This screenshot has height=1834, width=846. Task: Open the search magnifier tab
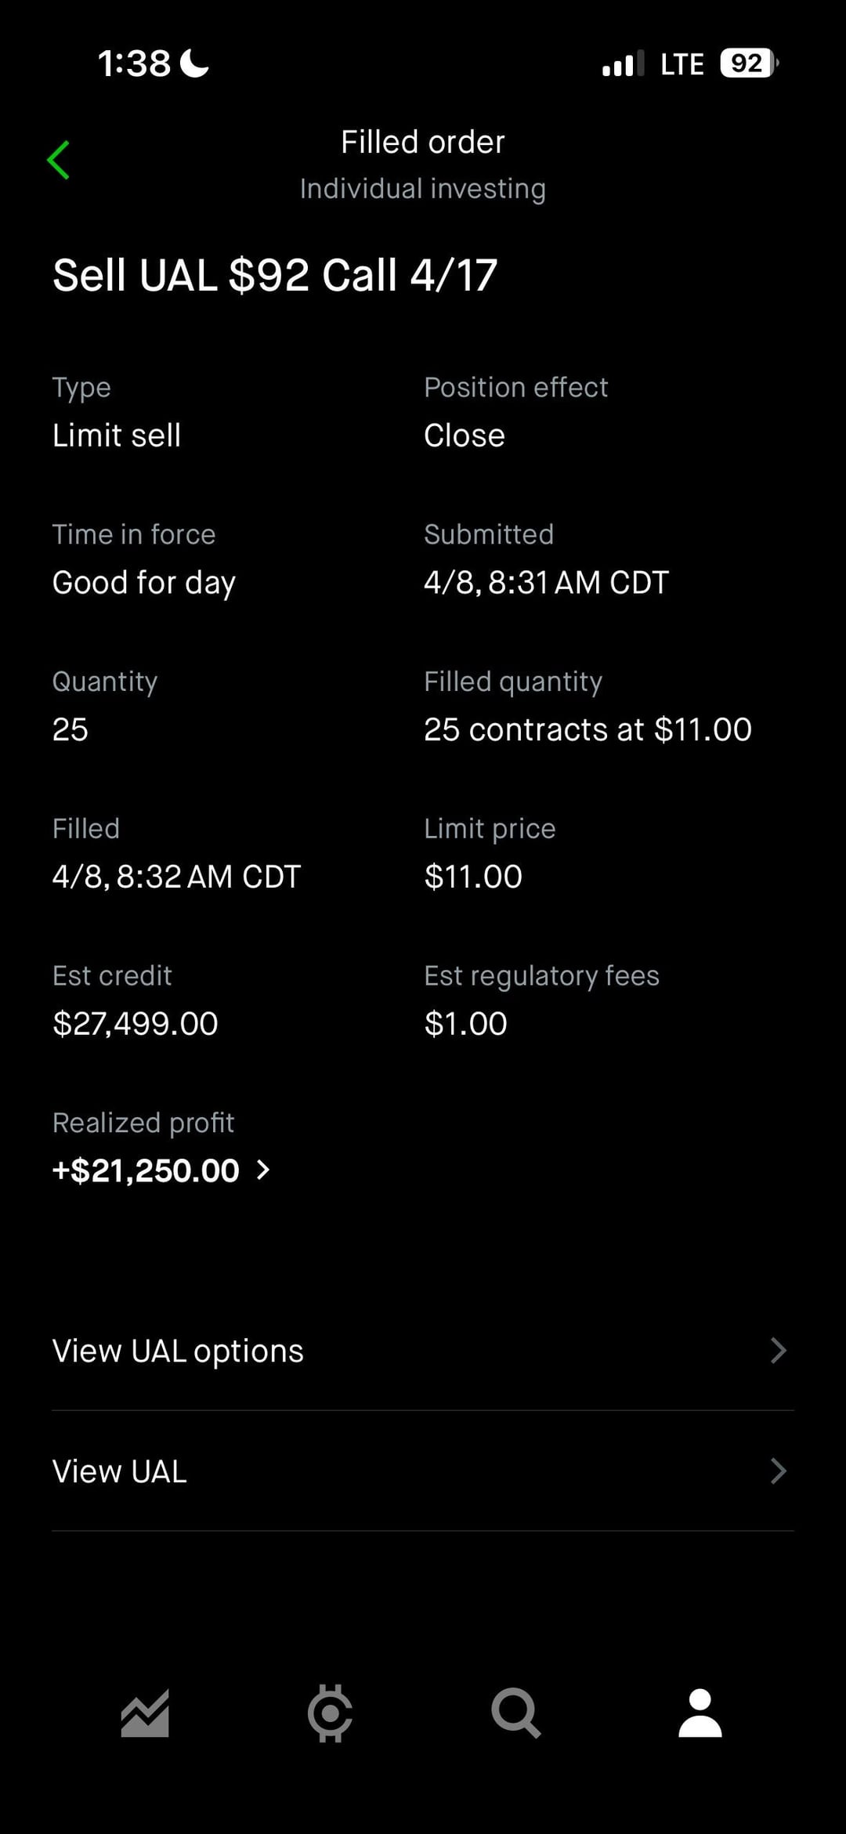515,1713
